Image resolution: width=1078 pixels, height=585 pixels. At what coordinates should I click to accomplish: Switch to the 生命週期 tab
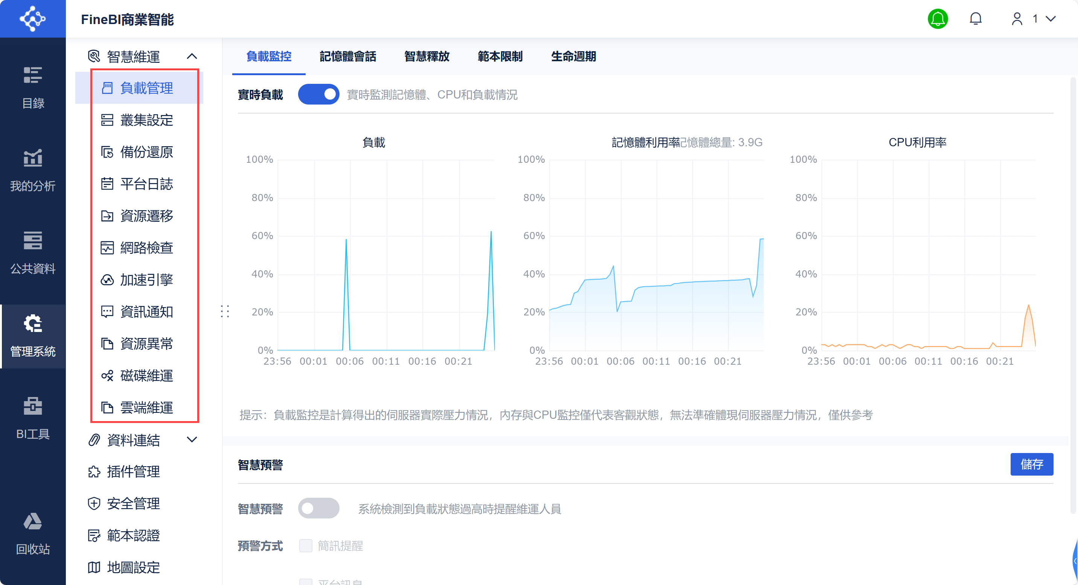pos(573,57)
